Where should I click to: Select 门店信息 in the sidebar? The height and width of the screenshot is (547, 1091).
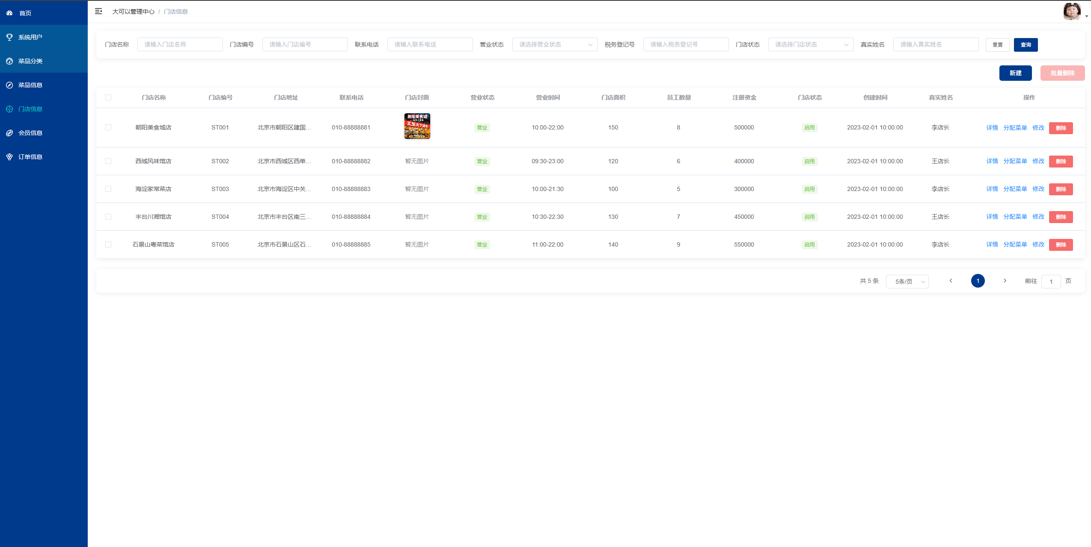tap(44, 109)
